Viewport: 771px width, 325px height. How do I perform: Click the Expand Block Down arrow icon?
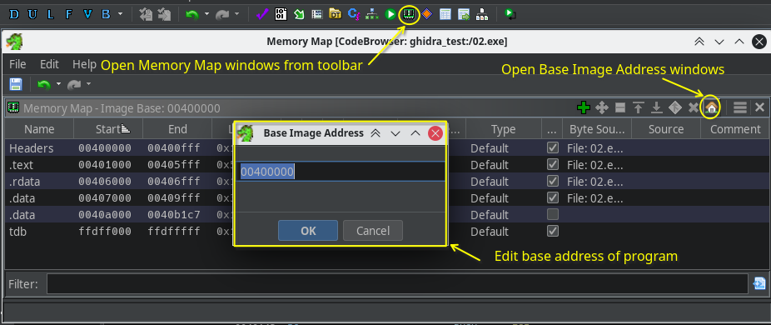tap(656, 107)
